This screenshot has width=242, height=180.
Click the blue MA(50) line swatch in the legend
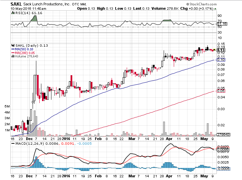point(13,49)
